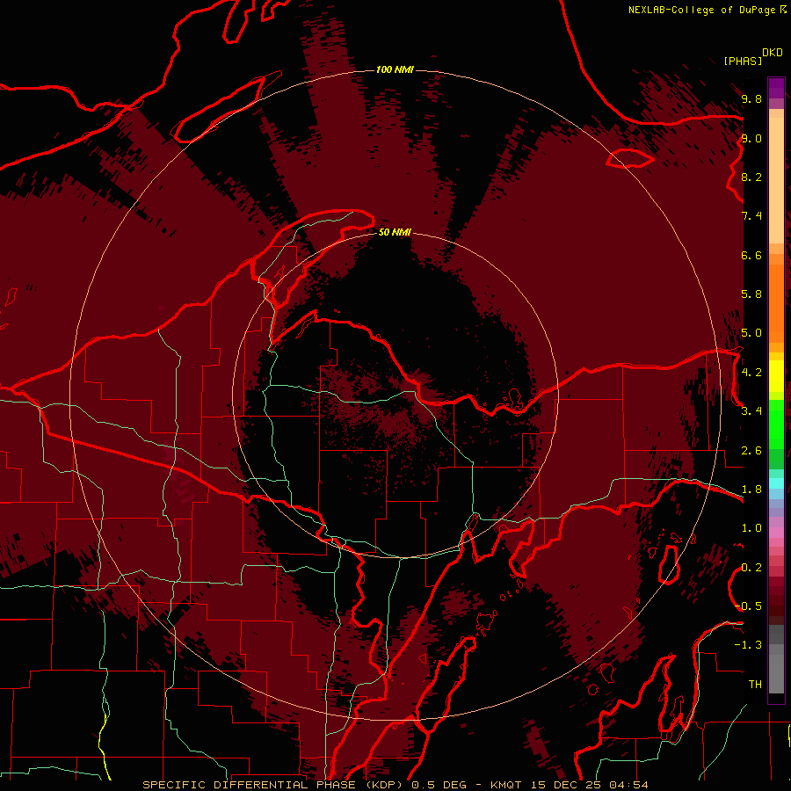Click the [PHAS] unit label
Image resolution: width=791 pixels, height=791 pixels.
743,62
